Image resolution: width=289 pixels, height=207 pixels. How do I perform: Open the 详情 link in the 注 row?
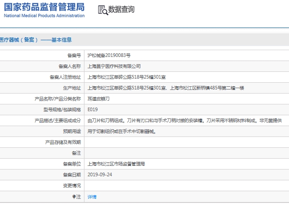[92, 197]
